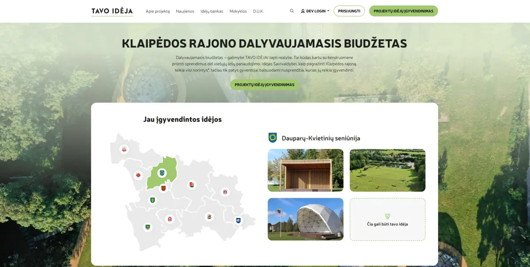Go to the Naujienos page
530x267 pixels.
[185, 11]
